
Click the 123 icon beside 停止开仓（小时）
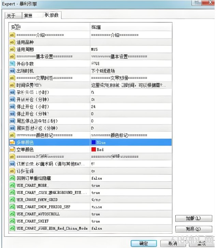pyautogui.click(x=12, y=106)
